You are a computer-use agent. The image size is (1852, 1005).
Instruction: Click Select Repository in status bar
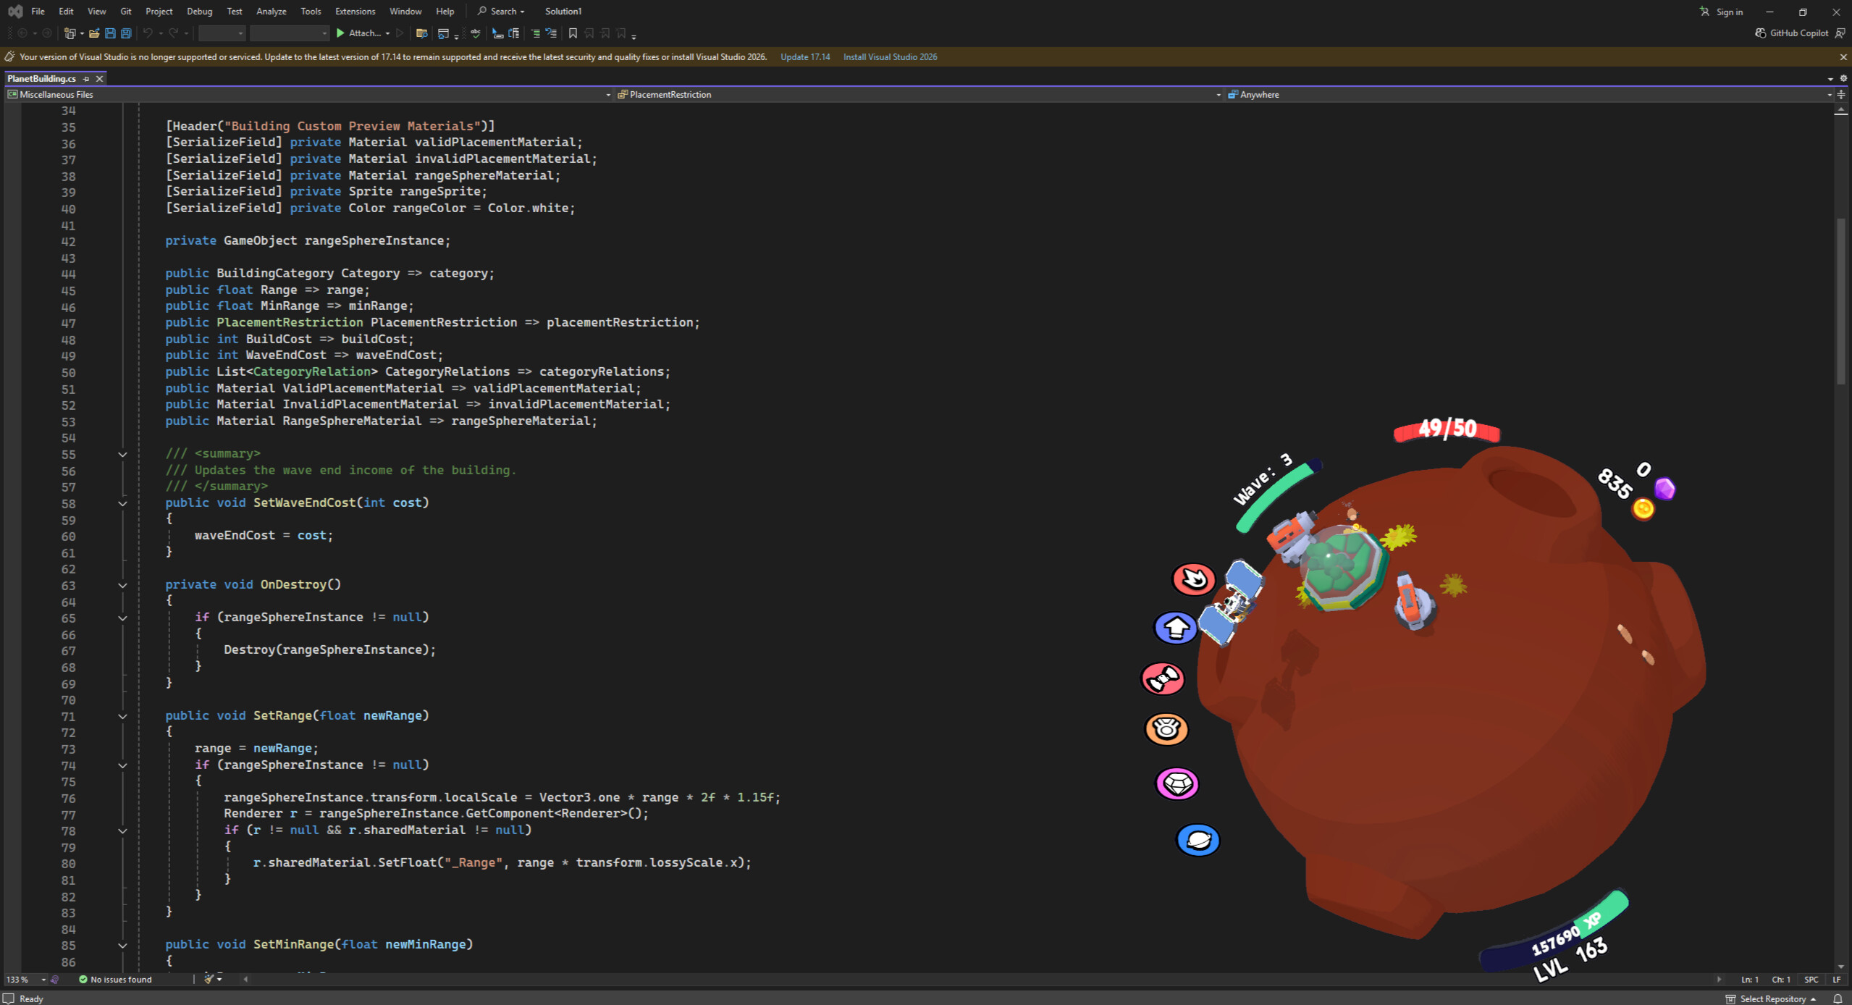tap(1771, 998)
